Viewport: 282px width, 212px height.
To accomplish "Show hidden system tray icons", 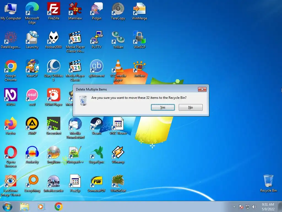I will tap(234, 207).
